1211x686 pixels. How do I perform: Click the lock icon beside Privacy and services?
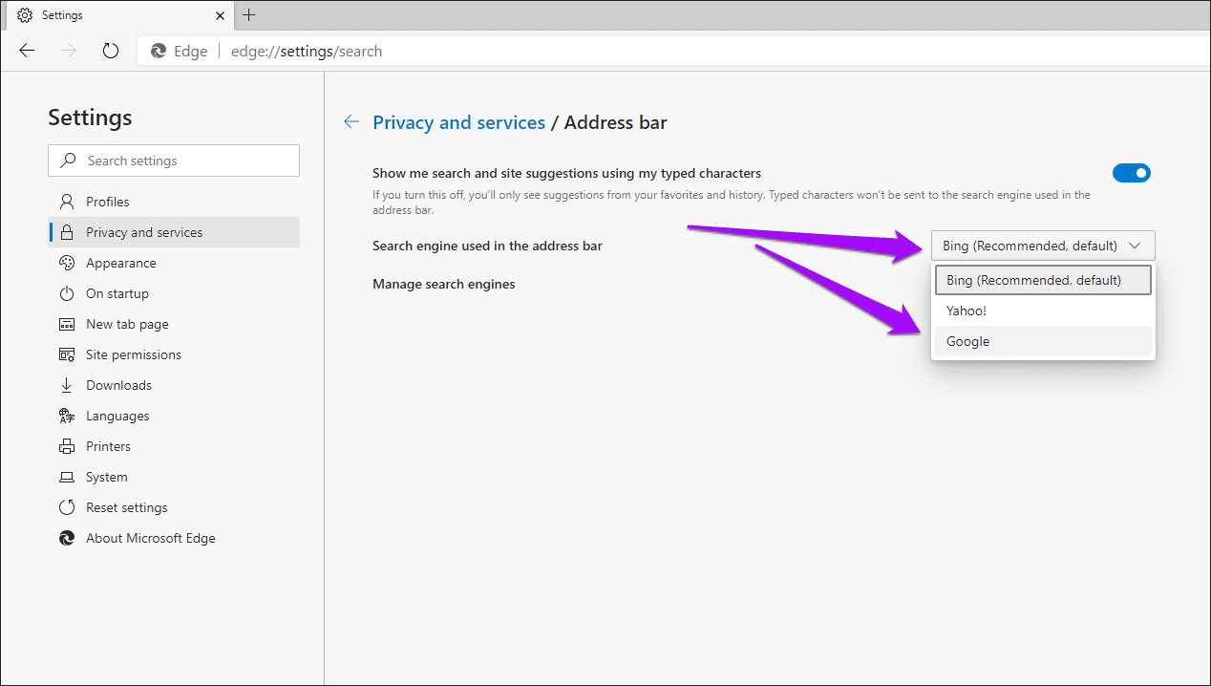click(67, 232)
